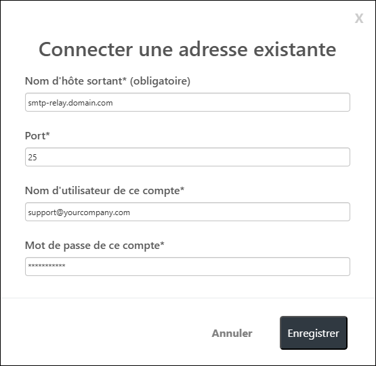Screen dimensions: 376x366
Task: Select the Port number input field
Action: coord(188,157)
